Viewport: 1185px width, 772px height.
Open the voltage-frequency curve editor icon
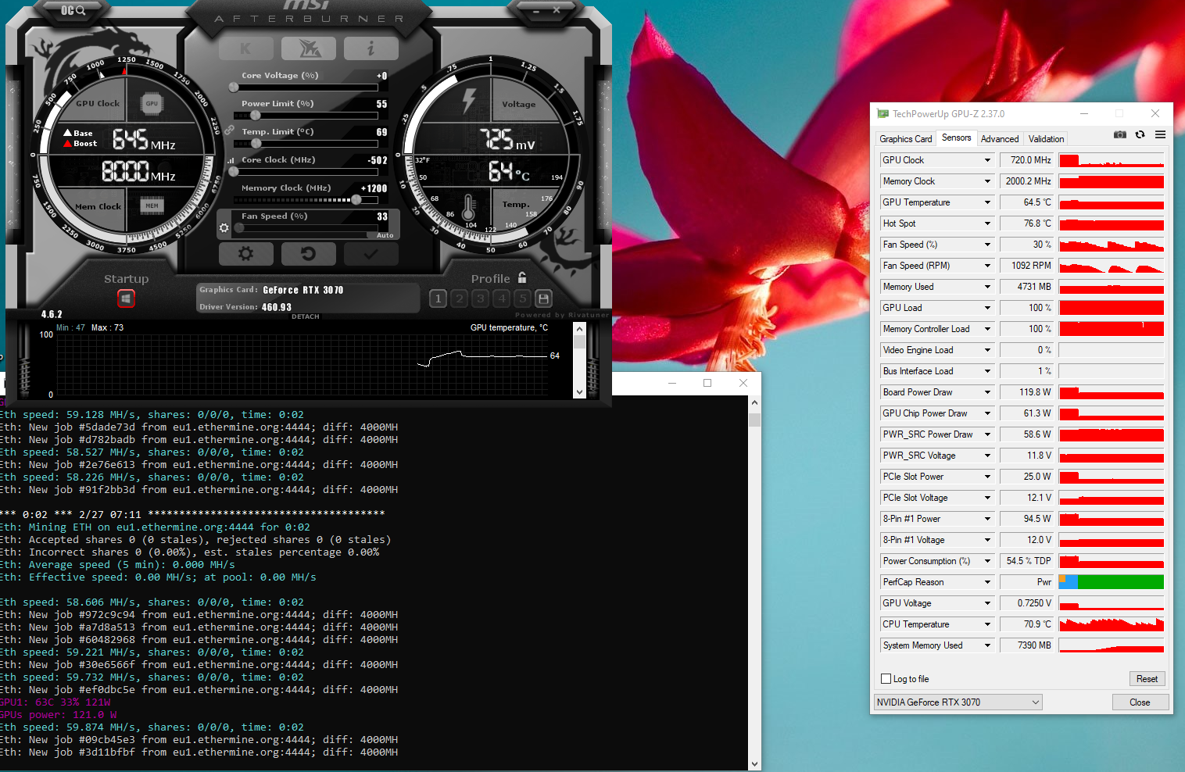(231, 160)
